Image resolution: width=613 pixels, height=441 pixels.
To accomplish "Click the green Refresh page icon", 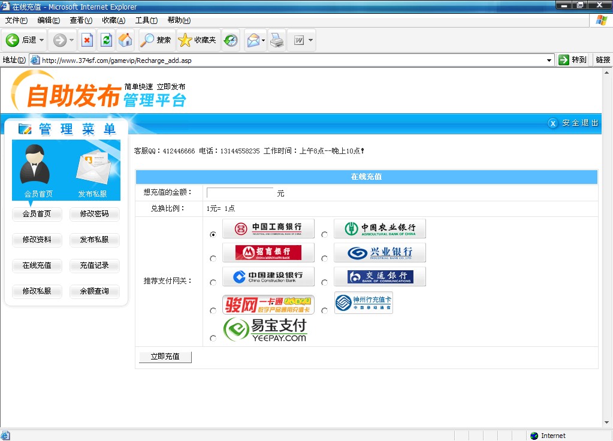I will click(x=106, y=40).
